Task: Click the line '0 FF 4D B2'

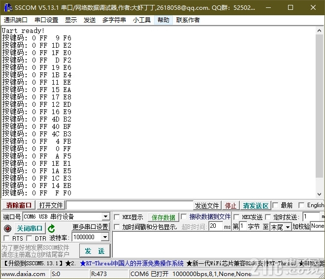Action: coord(37,119)
